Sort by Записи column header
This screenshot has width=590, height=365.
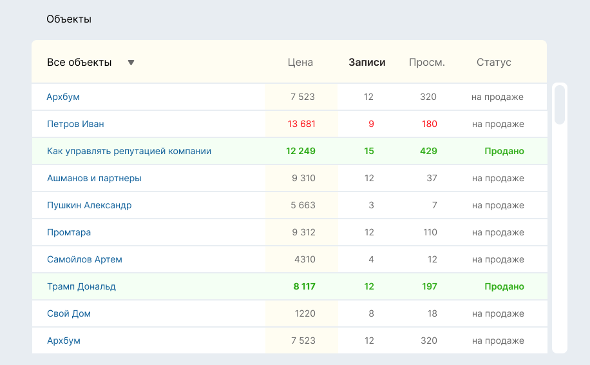367,62
